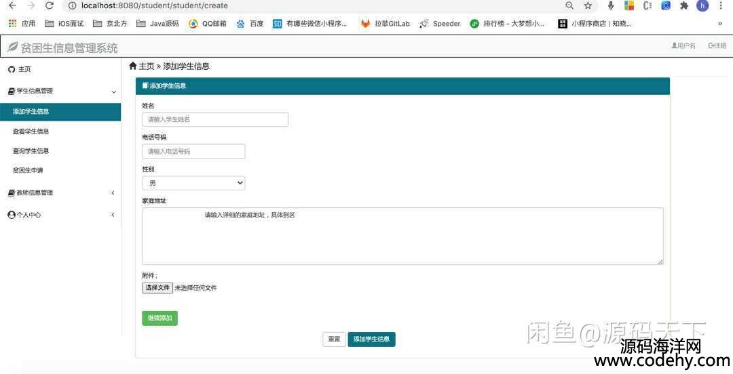This screenshot has width=733, height=374.
Task: Open the browser extensions puzzle icon
Action: (x=684, y=5)
